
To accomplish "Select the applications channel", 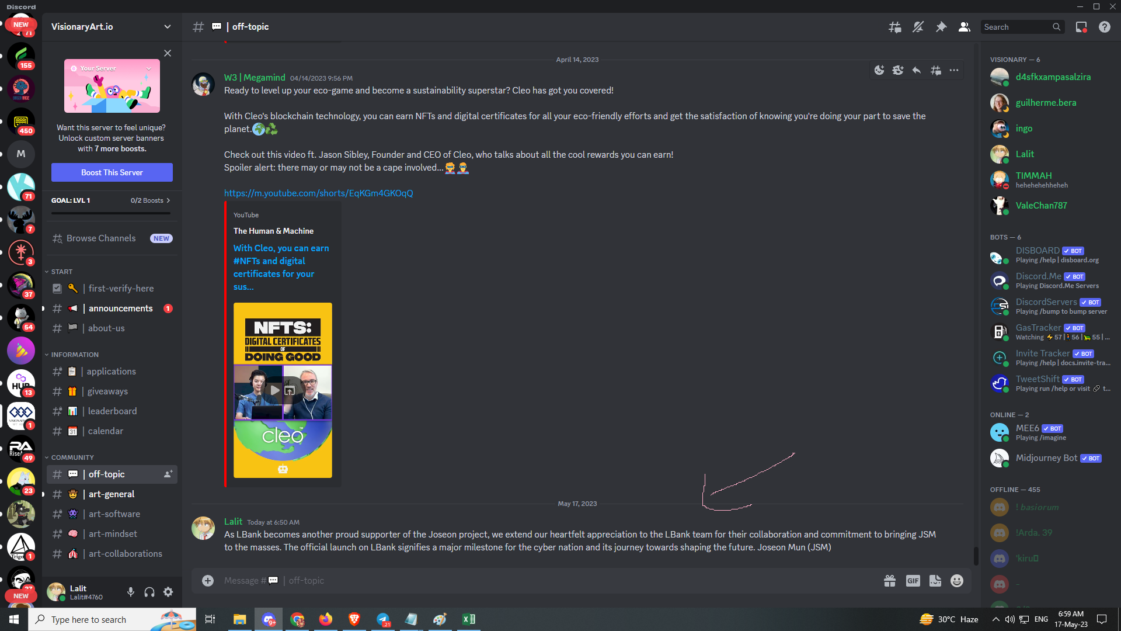I will [x=112, y=372].
